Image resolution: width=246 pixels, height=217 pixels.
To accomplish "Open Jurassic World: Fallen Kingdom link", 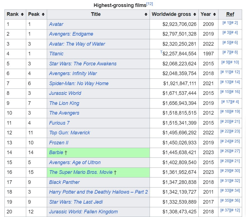I will (83, 211).
